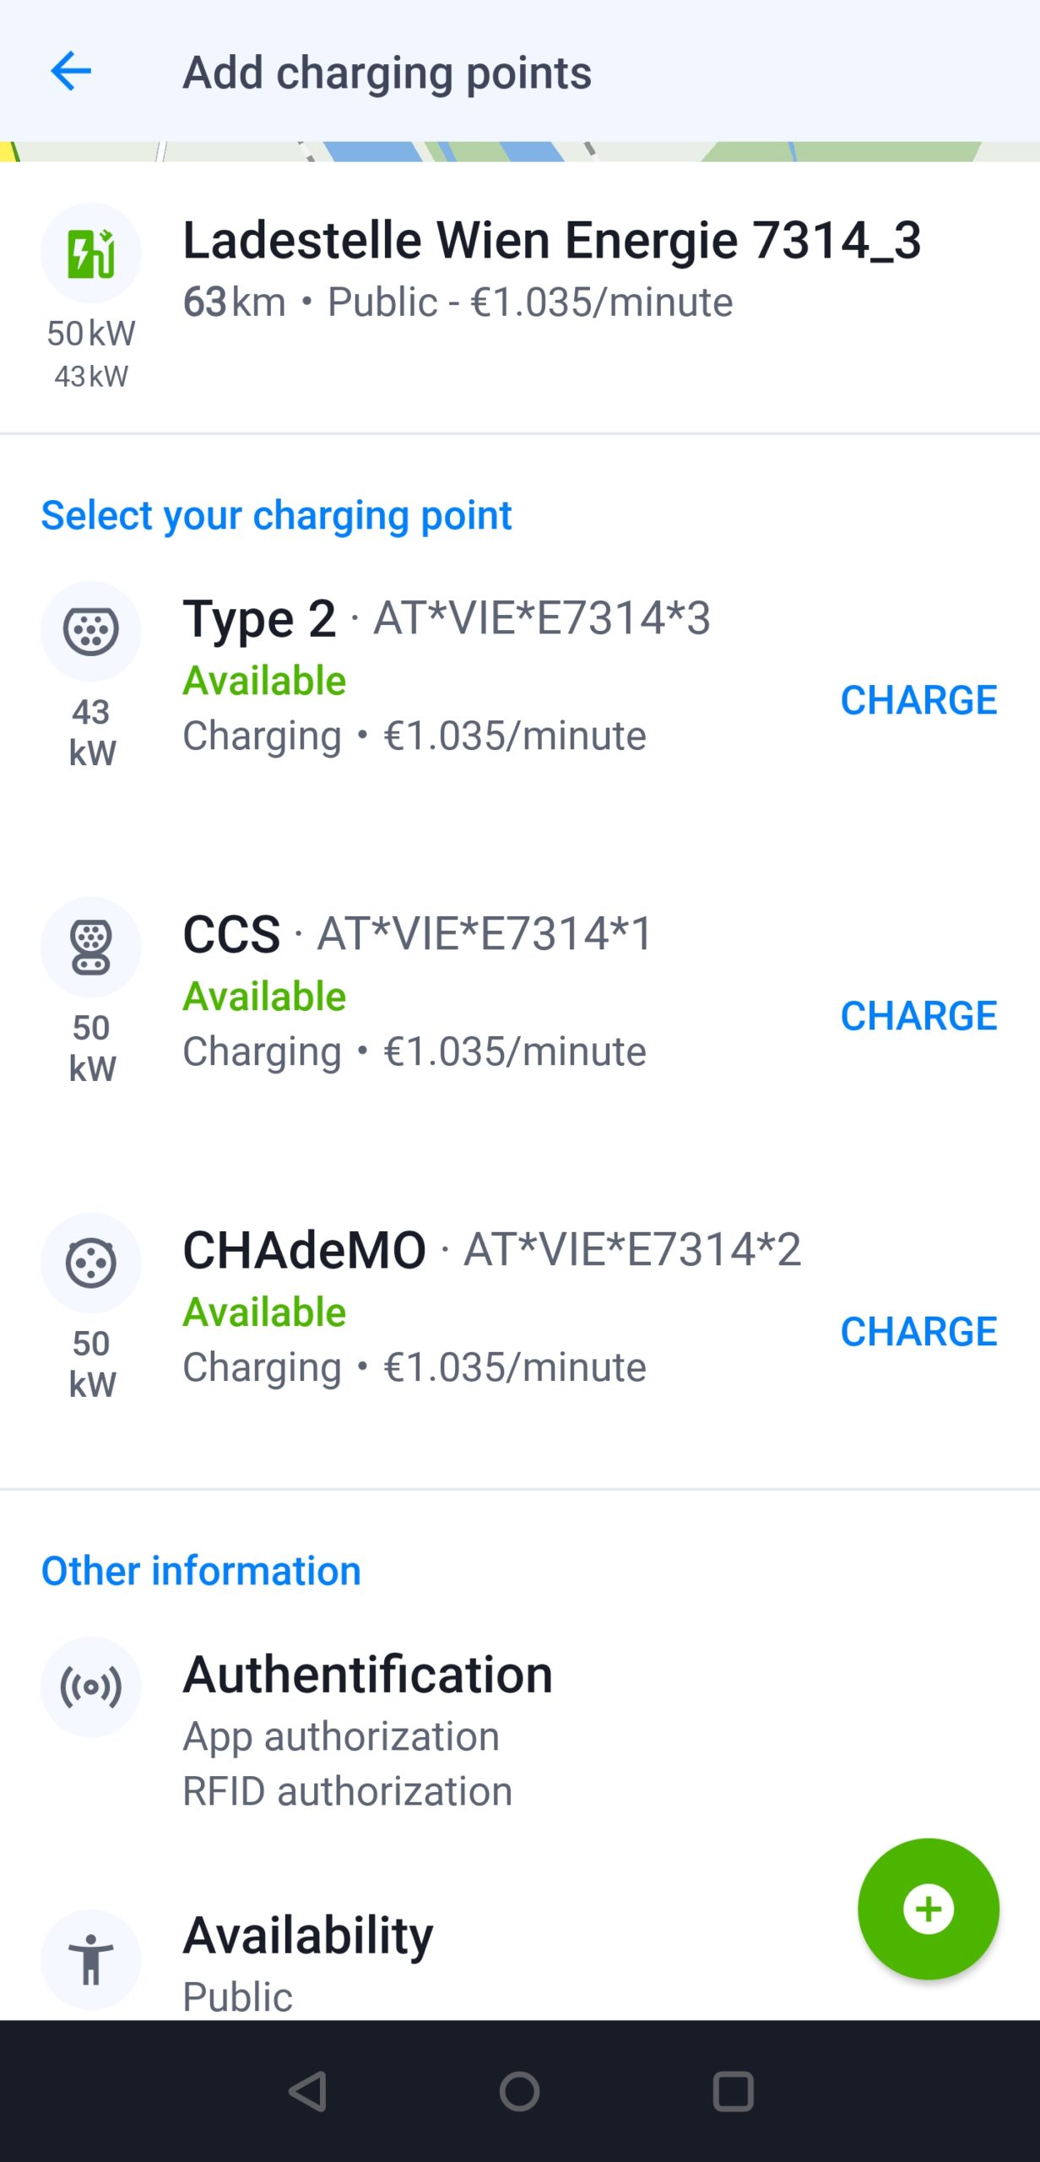The height and width of the screenshot is (2162, 1040).
Task: Tap the Availability person icon
Action: tap(91, 1958)
